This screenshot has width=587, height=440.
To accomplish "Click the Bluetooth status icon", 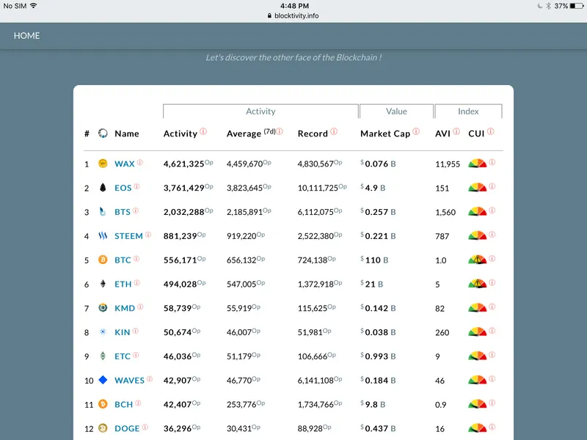I will click(548, 6).
